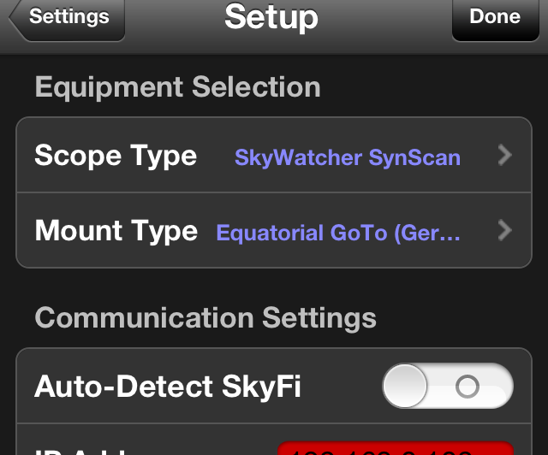
Task: Click the Mount Type chevron arrow
Action: (504, 231)
